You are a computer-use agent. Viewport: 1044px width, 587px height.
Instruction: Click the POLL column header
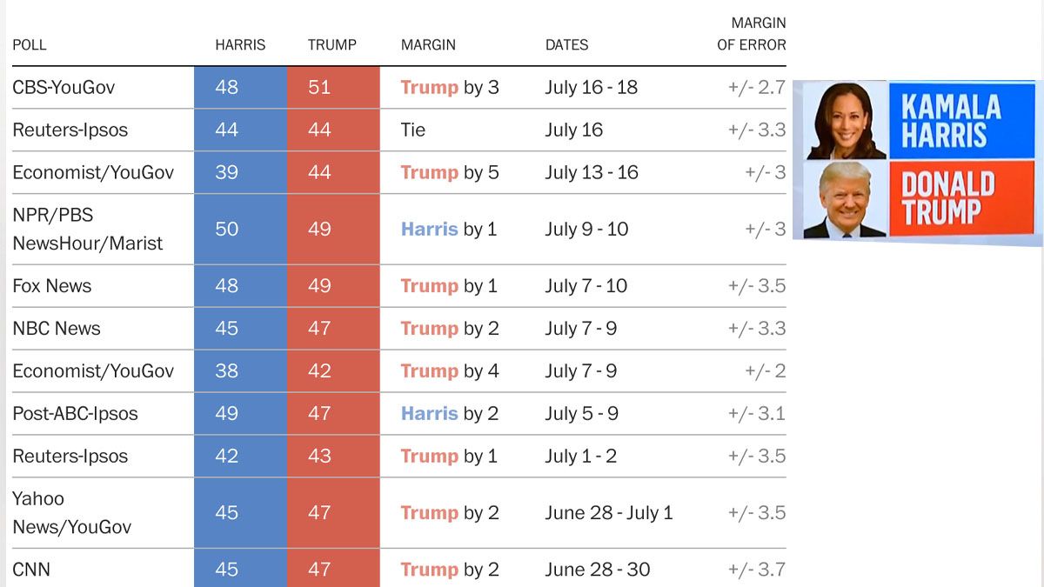point(30,44)
